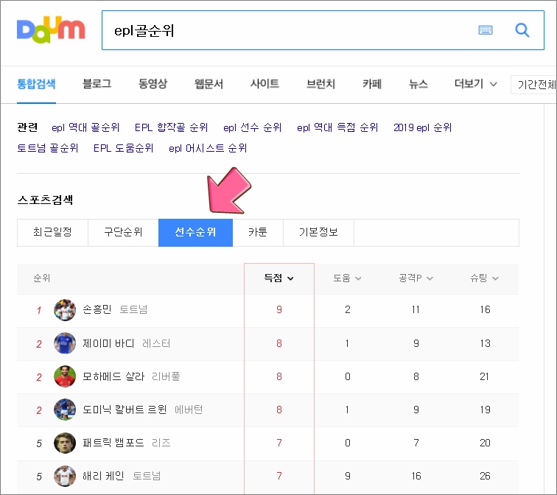Select the 통합검색 tab
Image resolution: width=557 pixels, height=495 pixels.
(36, 84)
